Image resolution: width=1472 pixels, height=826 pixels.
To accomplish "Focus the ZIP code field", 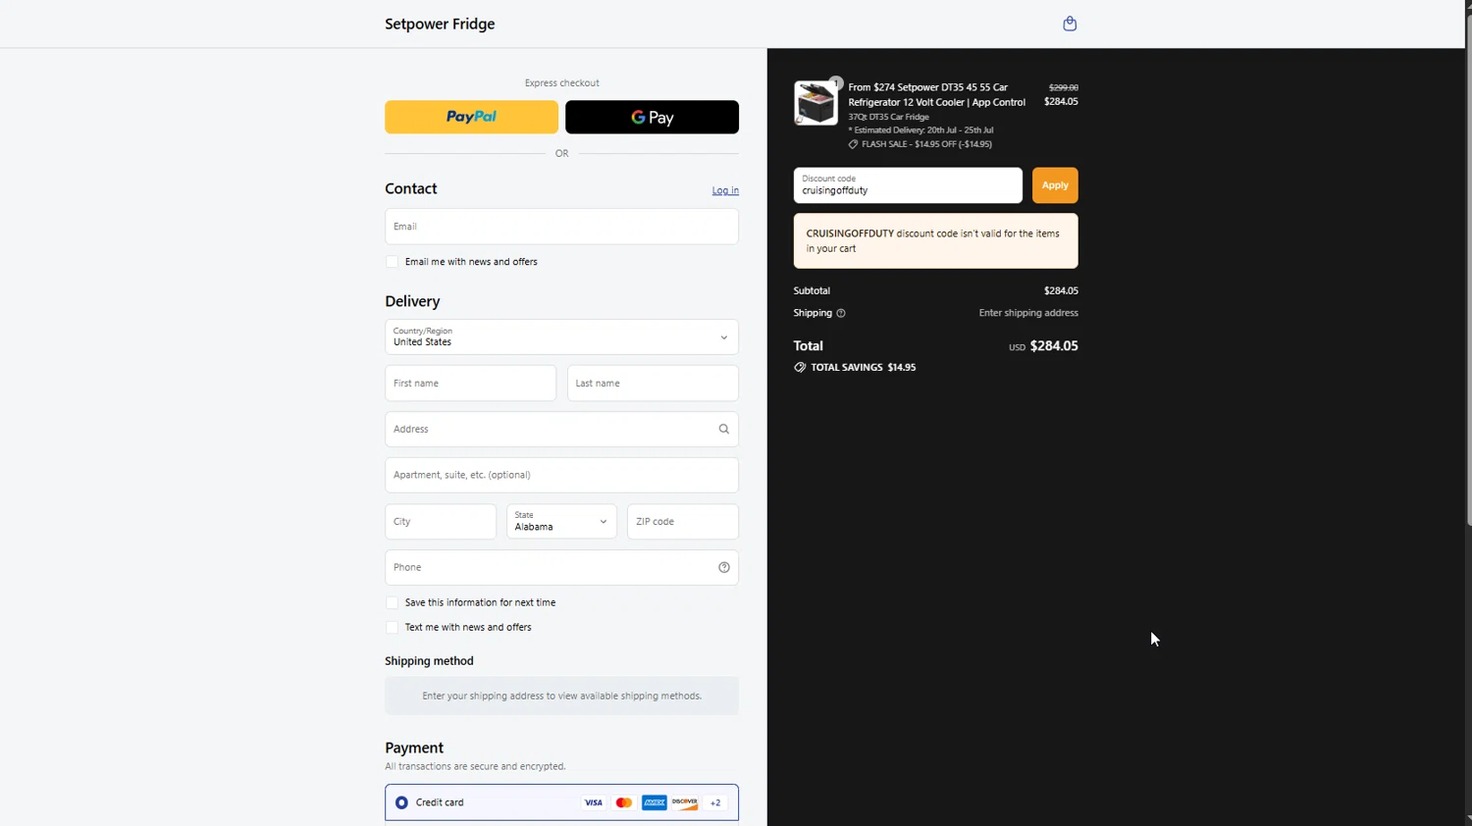I will point(683,521).
